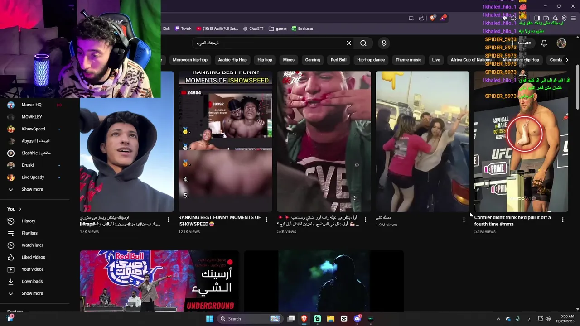Click inside the YouTube search input field

coord(270,43)
